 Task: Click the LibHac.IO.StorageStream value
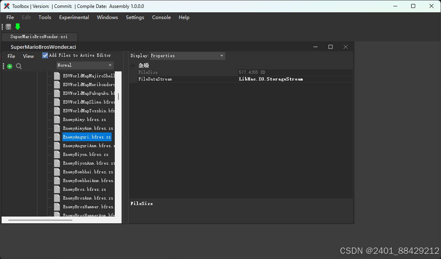(271, 79)
